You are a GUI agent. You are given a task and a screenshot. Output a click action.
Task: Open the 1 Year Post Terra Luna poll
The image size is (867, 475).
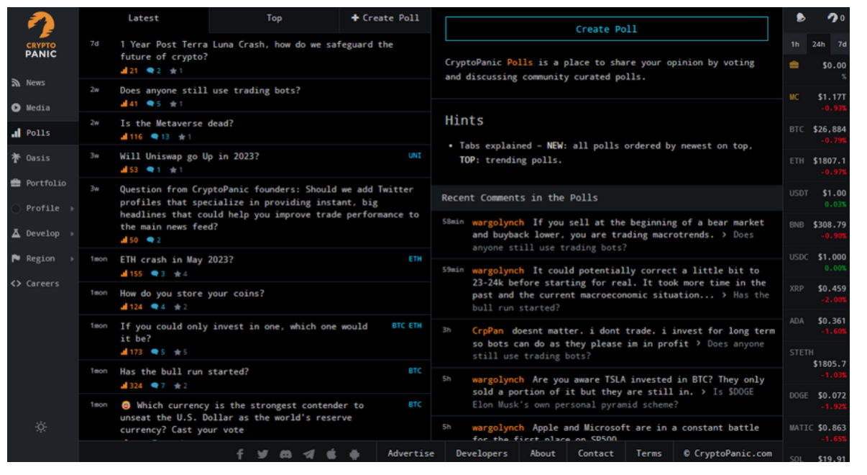click(x=257, y=50)
